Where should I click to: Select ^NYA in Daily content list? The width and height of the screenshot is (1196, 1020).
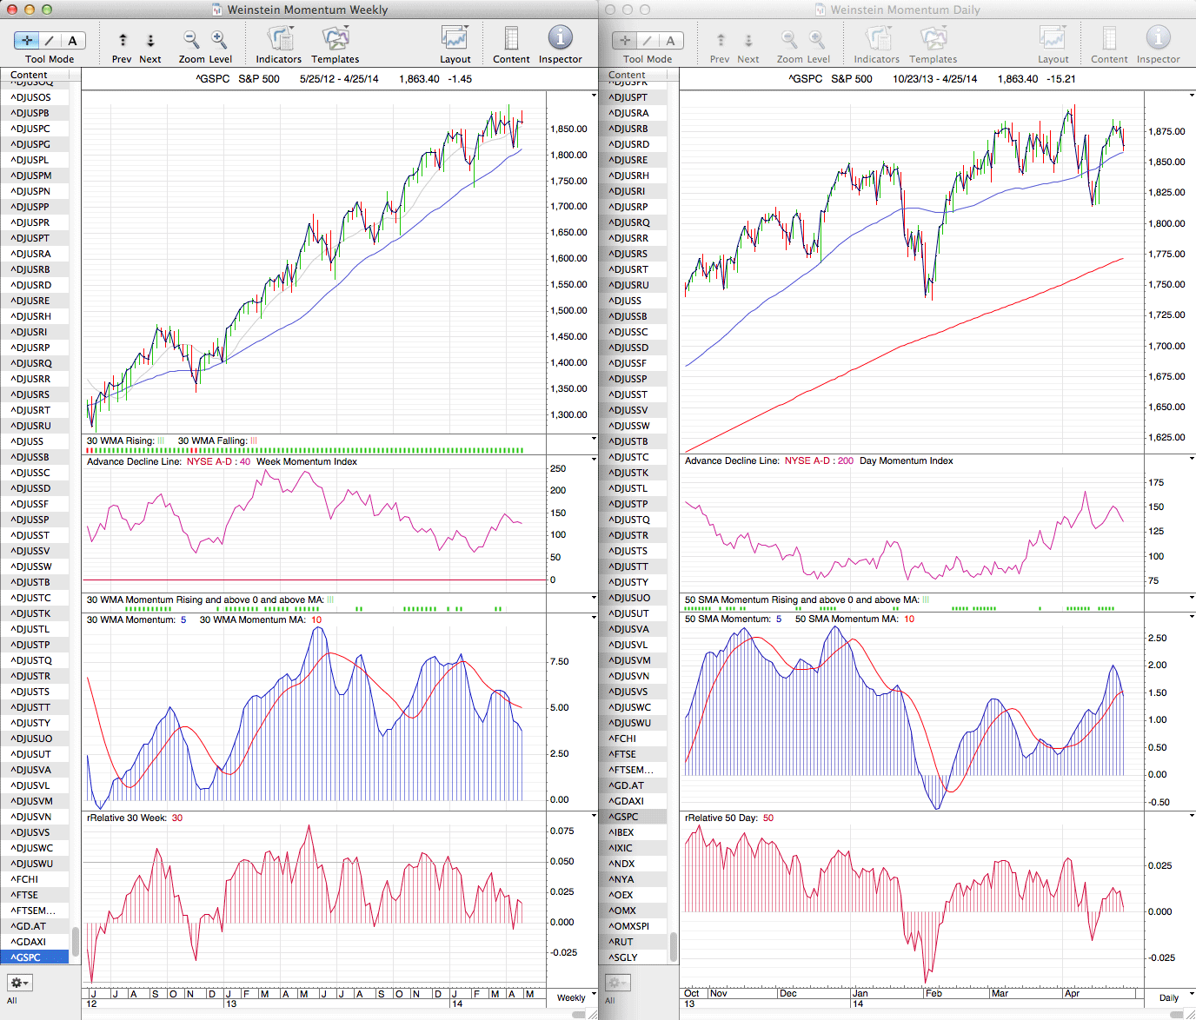click(633, 879)
